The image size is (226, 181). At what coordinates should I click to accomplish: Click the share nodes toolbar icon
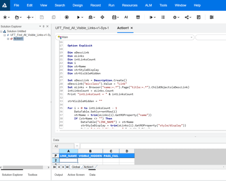click(187, 17)
